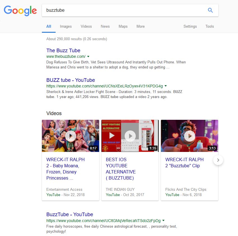Show next videos with carousel arrow

click(218, 160)
